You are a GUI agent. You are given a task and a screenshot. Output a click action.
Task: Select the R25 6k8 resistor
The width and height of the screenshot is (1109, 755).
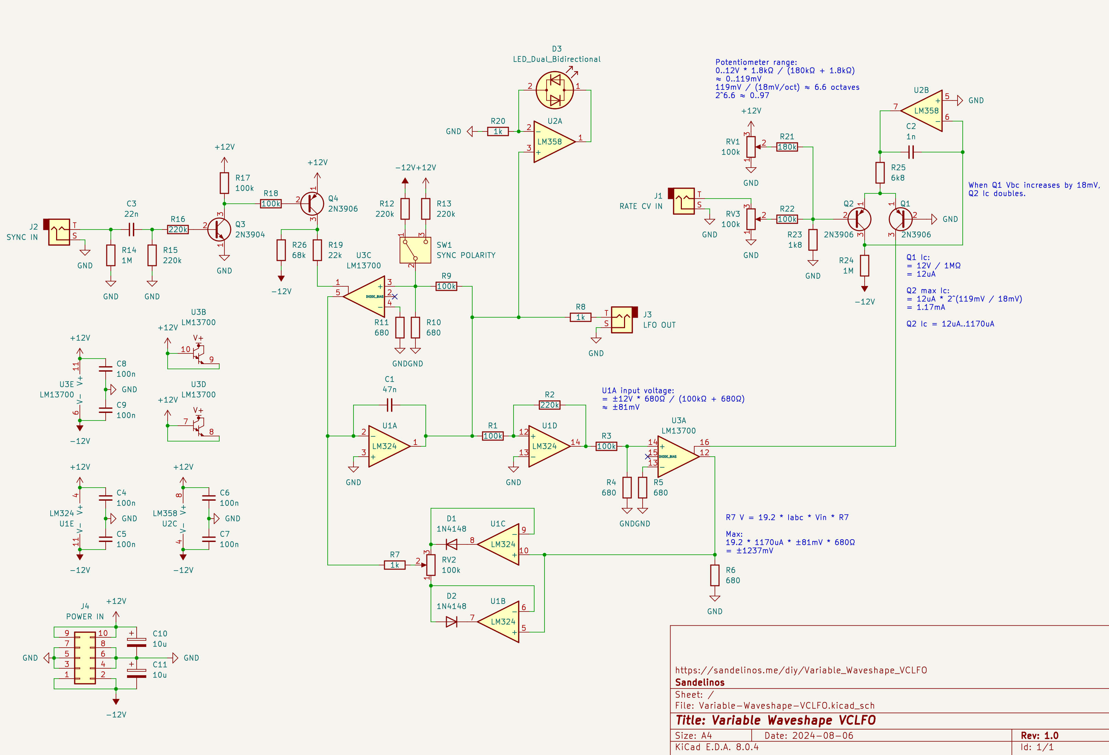point(880,173)
